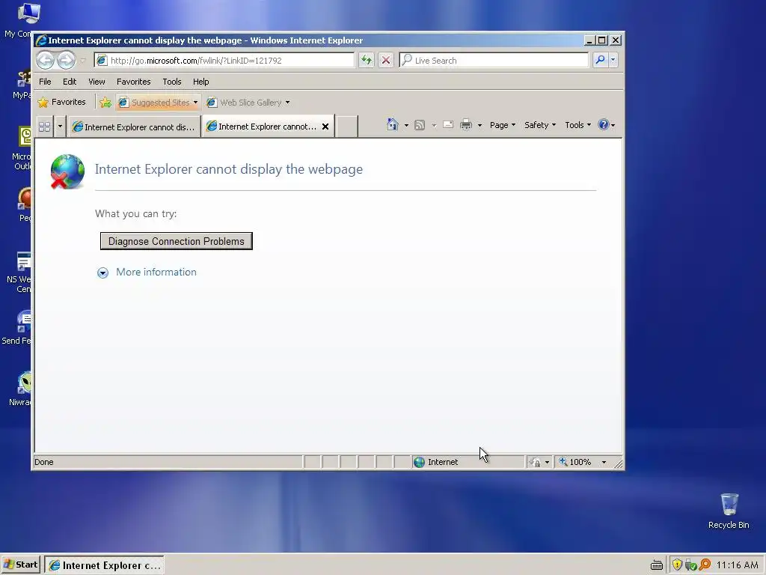766x575 pixels.
Task: Open the Help menu
Action: pyautogui.click(x=200, y=82)
